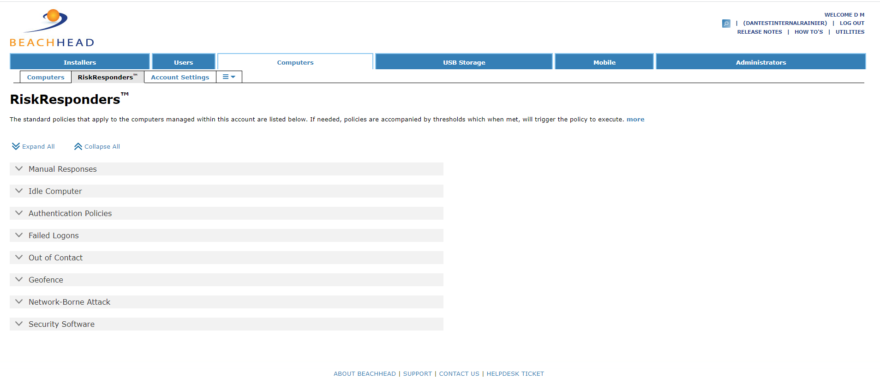Expand the Security Software section chevron
880x379 pixels.
[x=19, y=324]
